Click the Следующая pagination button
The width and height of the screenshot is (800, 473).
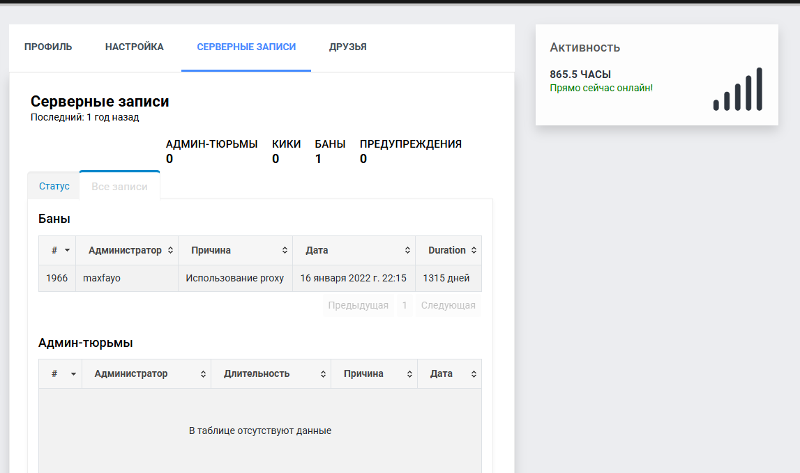(x=448, y=305)
